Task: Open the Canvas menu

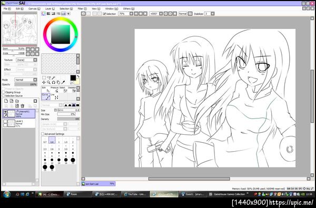Action: coord(34,8)
